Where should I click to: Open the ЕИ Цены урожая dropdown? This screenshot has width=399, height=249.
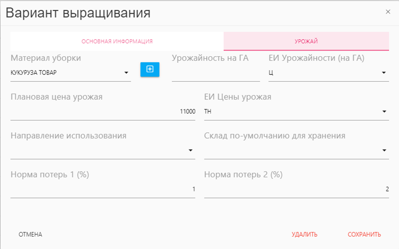pyautogui.click(x=384, y=112)
